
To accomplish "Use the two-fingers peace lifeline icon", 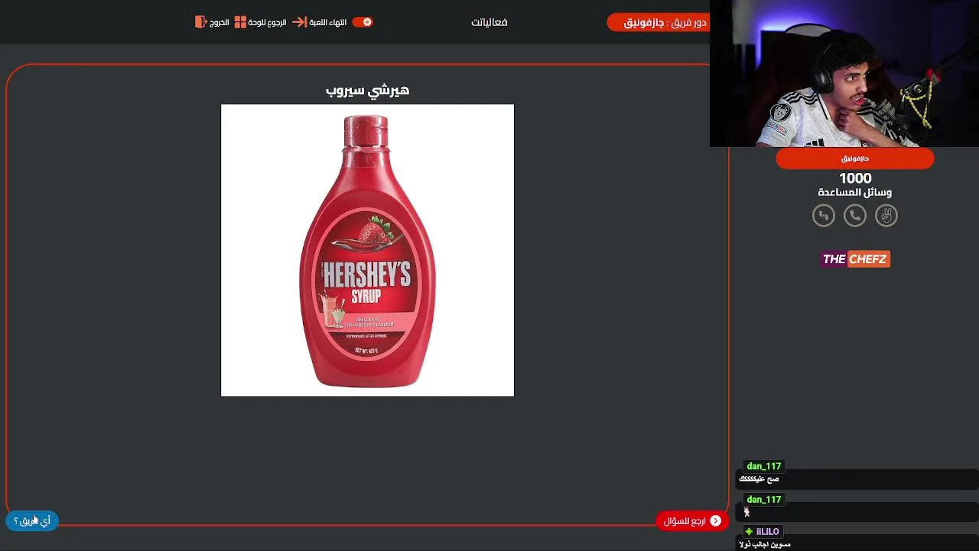I will coord(886,216).
